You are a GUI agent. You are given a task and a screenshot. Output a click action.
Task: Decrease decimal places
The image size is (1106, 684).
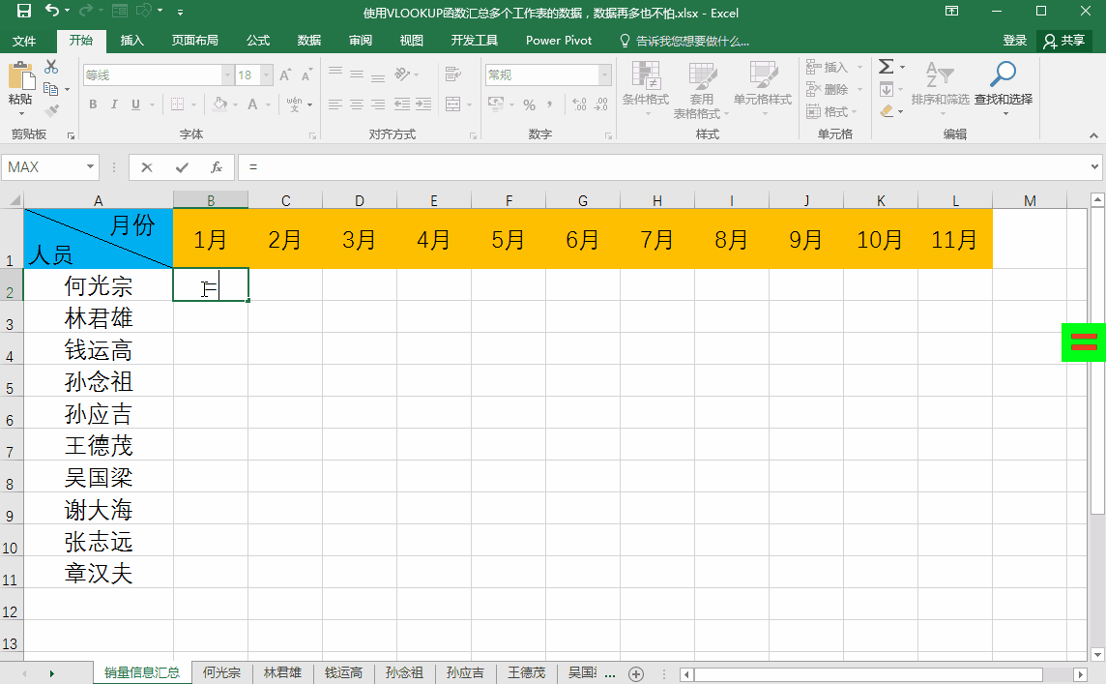601,104
